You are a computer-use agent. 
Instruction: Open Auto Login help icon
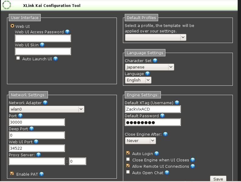[x=156, y=154]
